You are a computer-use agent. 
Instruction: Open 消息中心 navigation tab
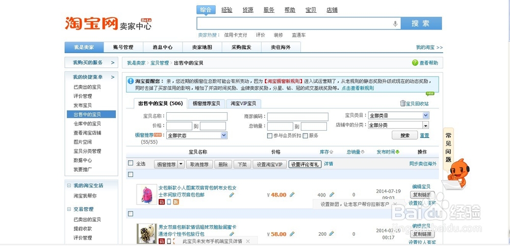click(163, 47)
